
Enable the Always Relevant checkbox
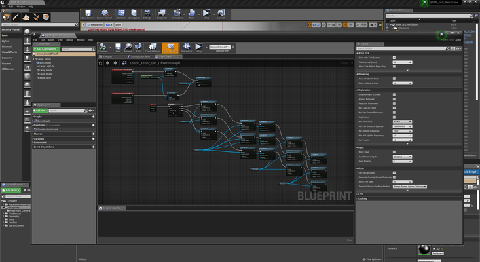(x=394, y=100)
